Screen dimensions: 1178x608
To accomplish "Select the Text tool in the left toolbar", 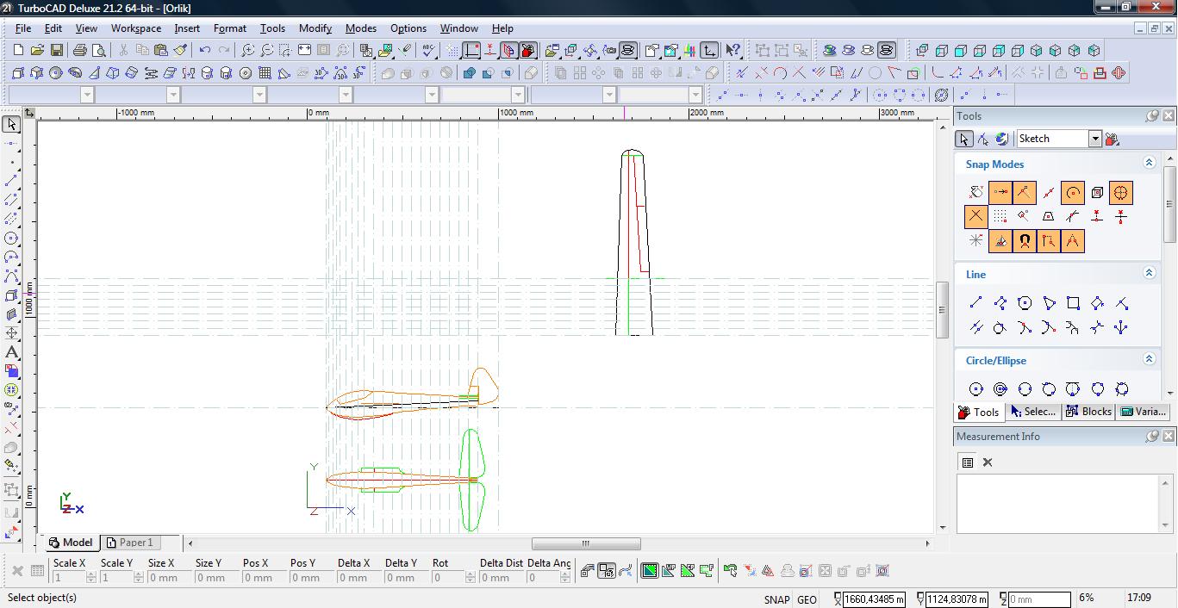I will (12, 352).
